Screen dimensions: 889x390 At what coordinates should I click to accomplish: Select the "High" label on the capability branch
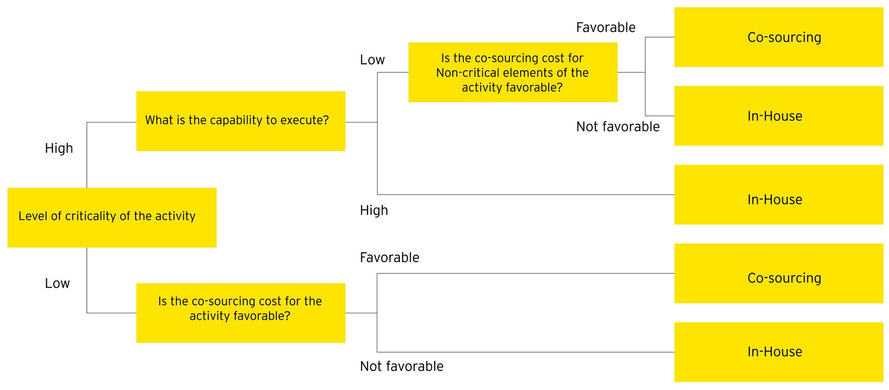[x=374, y=211]
